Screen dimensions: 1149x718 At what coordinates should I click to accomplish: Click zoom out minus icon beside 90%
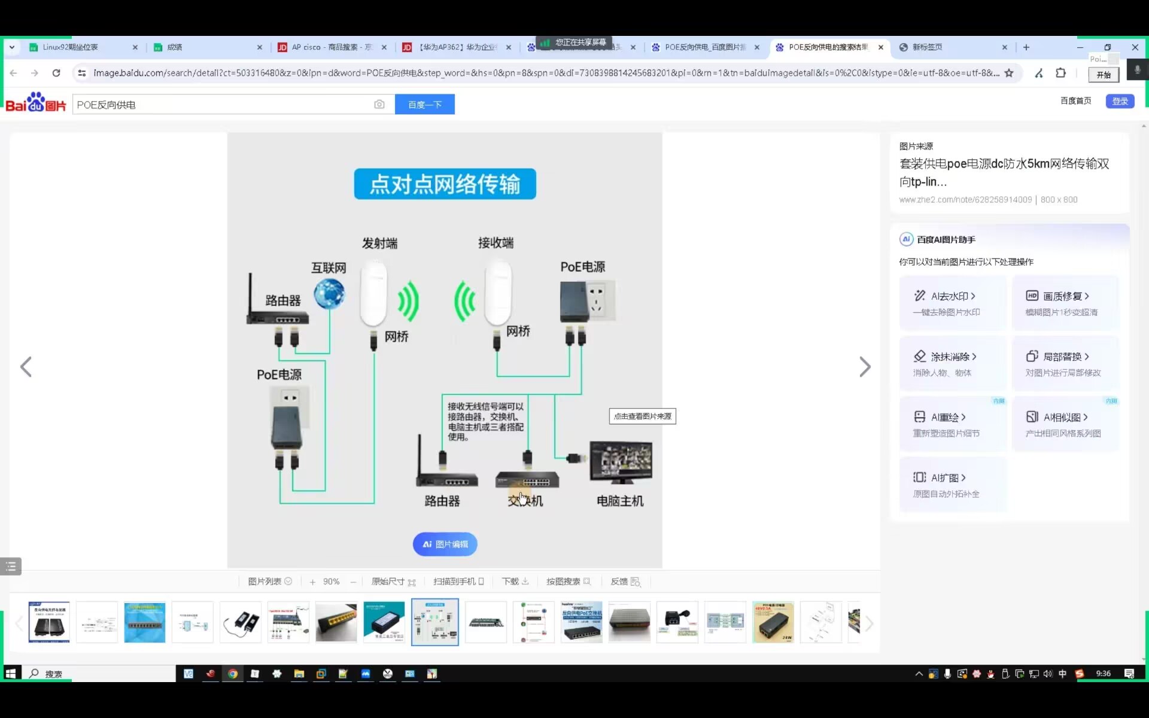[353, 582]
